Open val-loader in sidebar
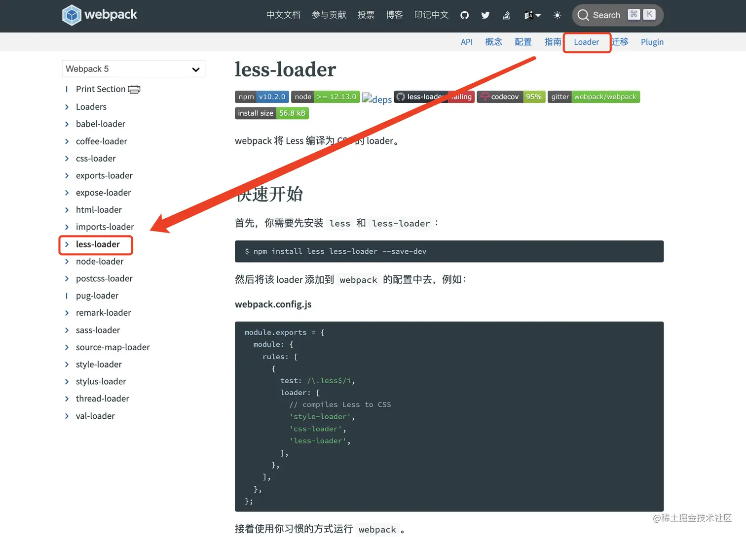The height and width of the screenshot is (537, 746). point(95,416)
